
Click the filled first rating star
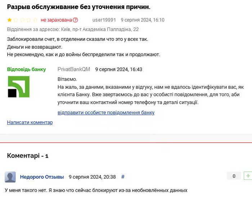tap(9, 20)
